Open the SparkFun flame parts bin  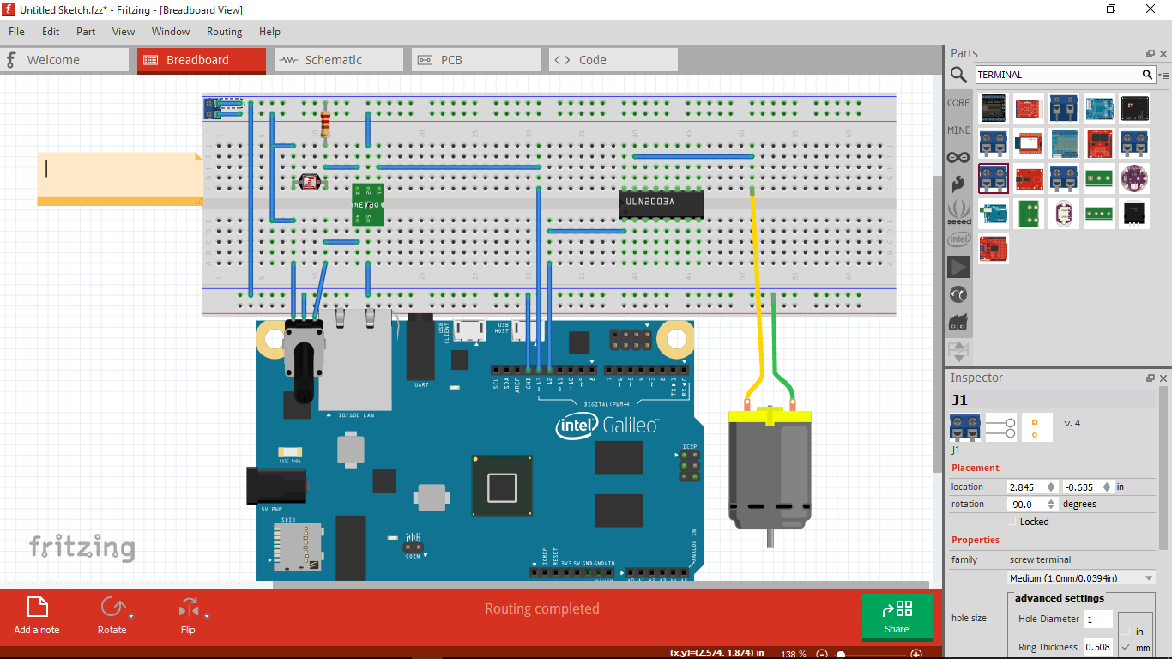(x=958, y=184)
